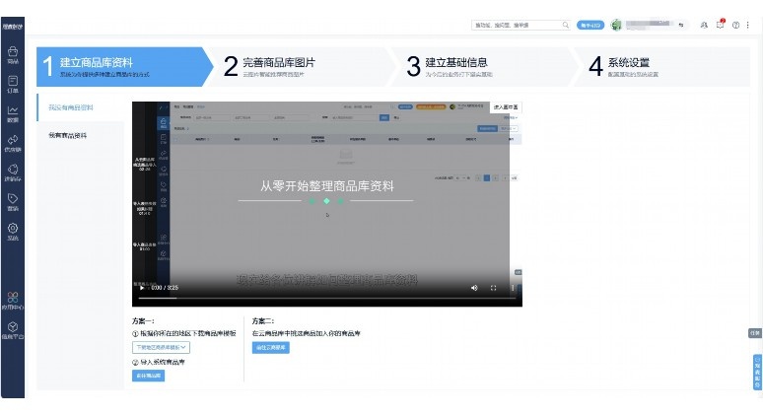Go to step 4 系统设置
Image resolution: width=763 pixels, height=415 pixels.
(x=664, y=67)
